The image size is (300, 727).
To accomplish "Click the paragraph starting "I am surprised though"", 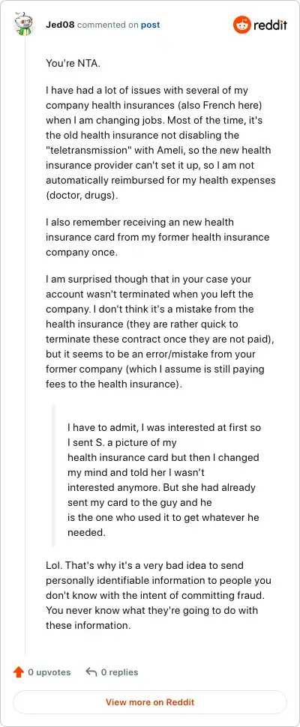I will click(160, 331).
